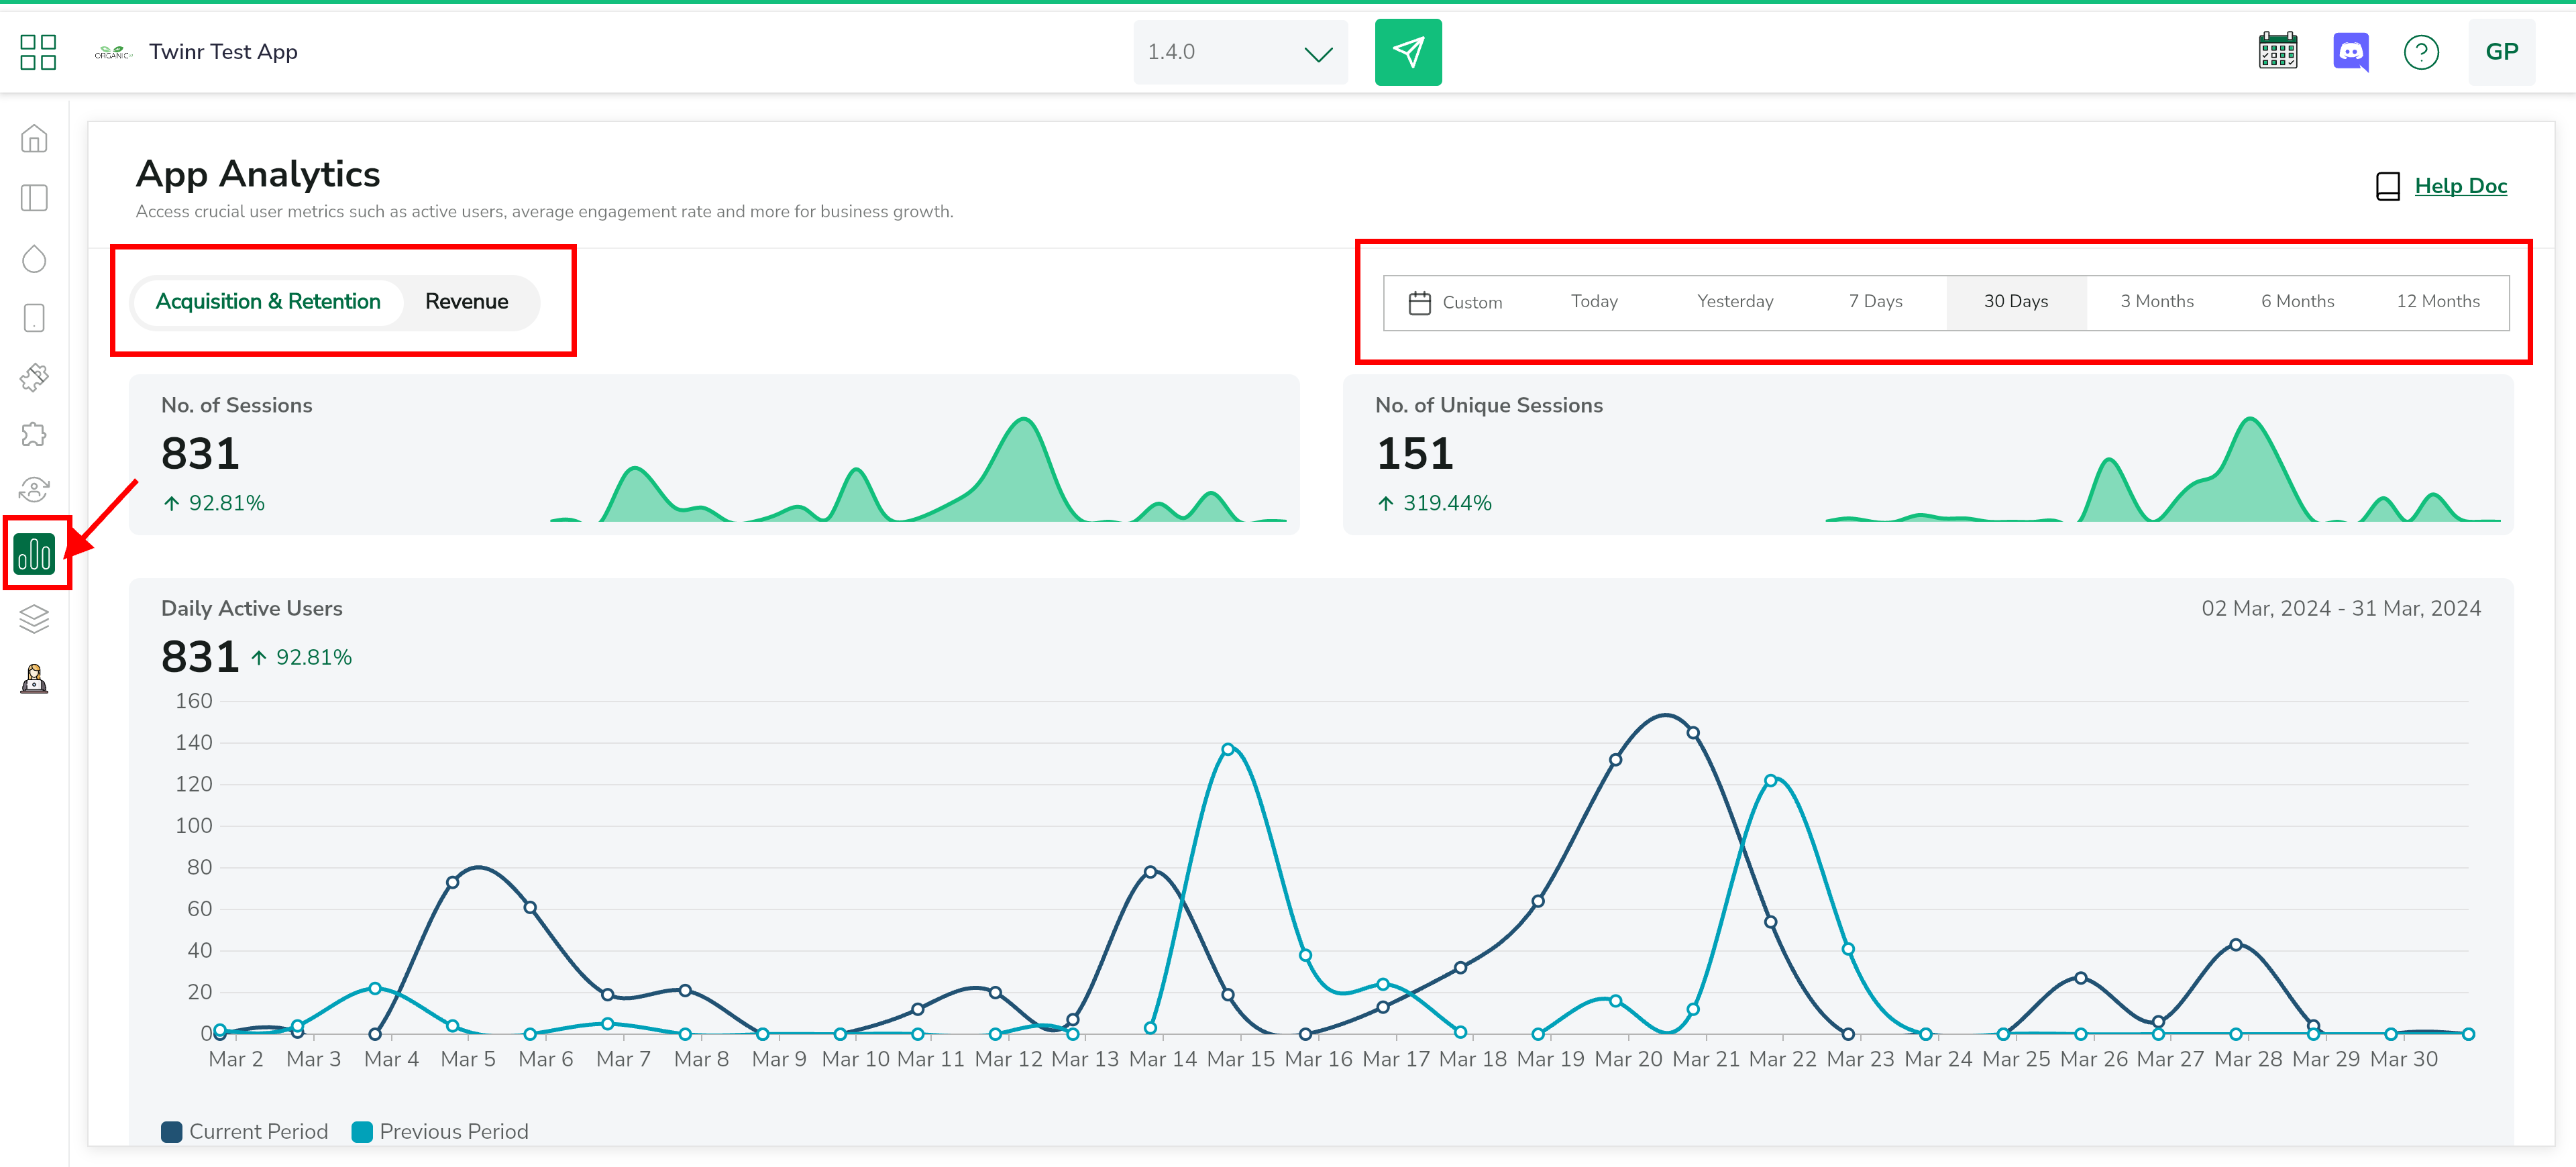Select the Acquisition & Retention tab
Viewport: 2576px width, 1167px height.
(268, 302)
